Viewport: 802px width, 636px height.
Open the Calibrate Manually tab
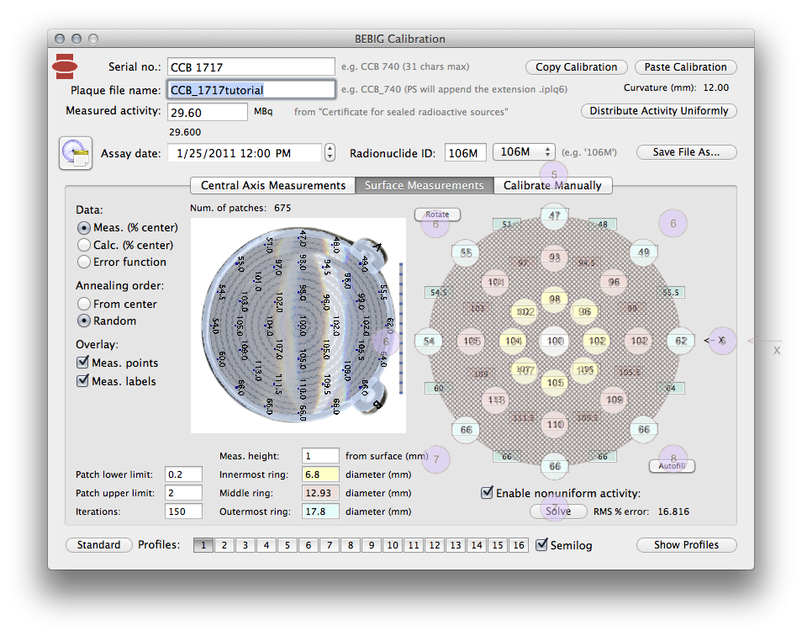pyautogui.click(x=552, y=185)
